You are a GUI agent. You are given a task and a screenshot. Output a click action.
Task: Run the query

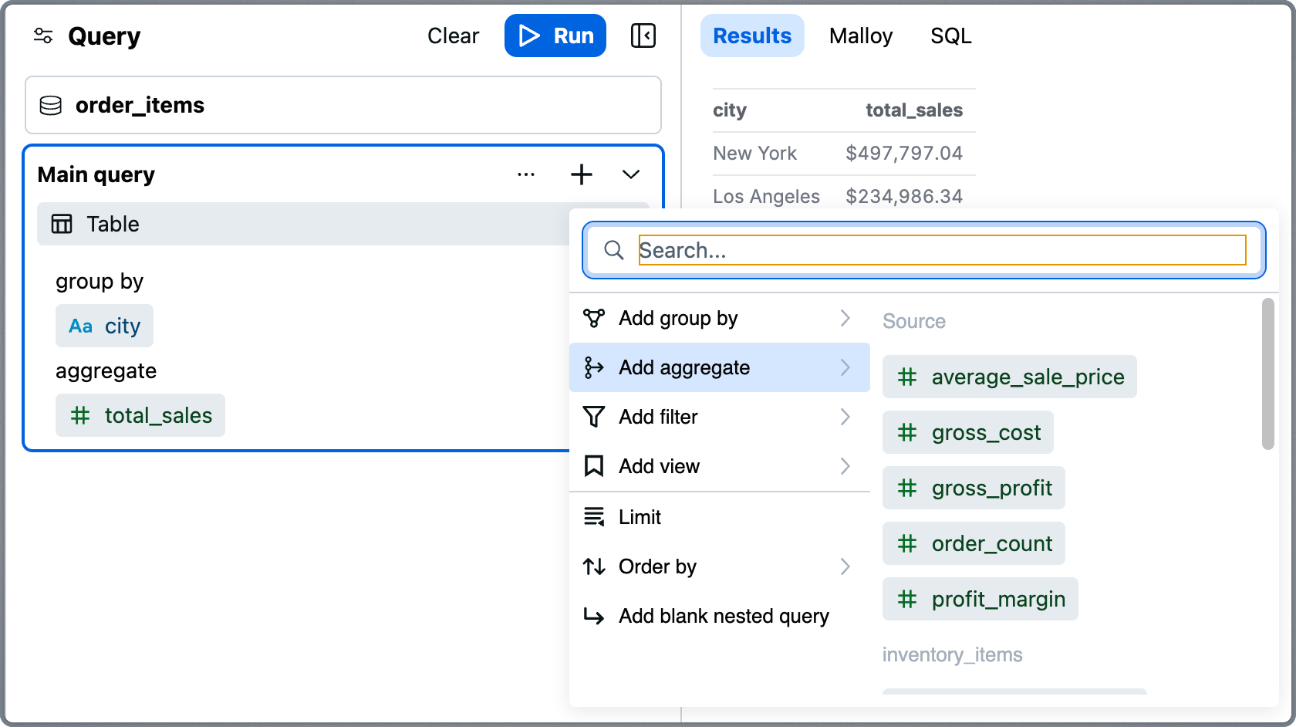[555, 36]
